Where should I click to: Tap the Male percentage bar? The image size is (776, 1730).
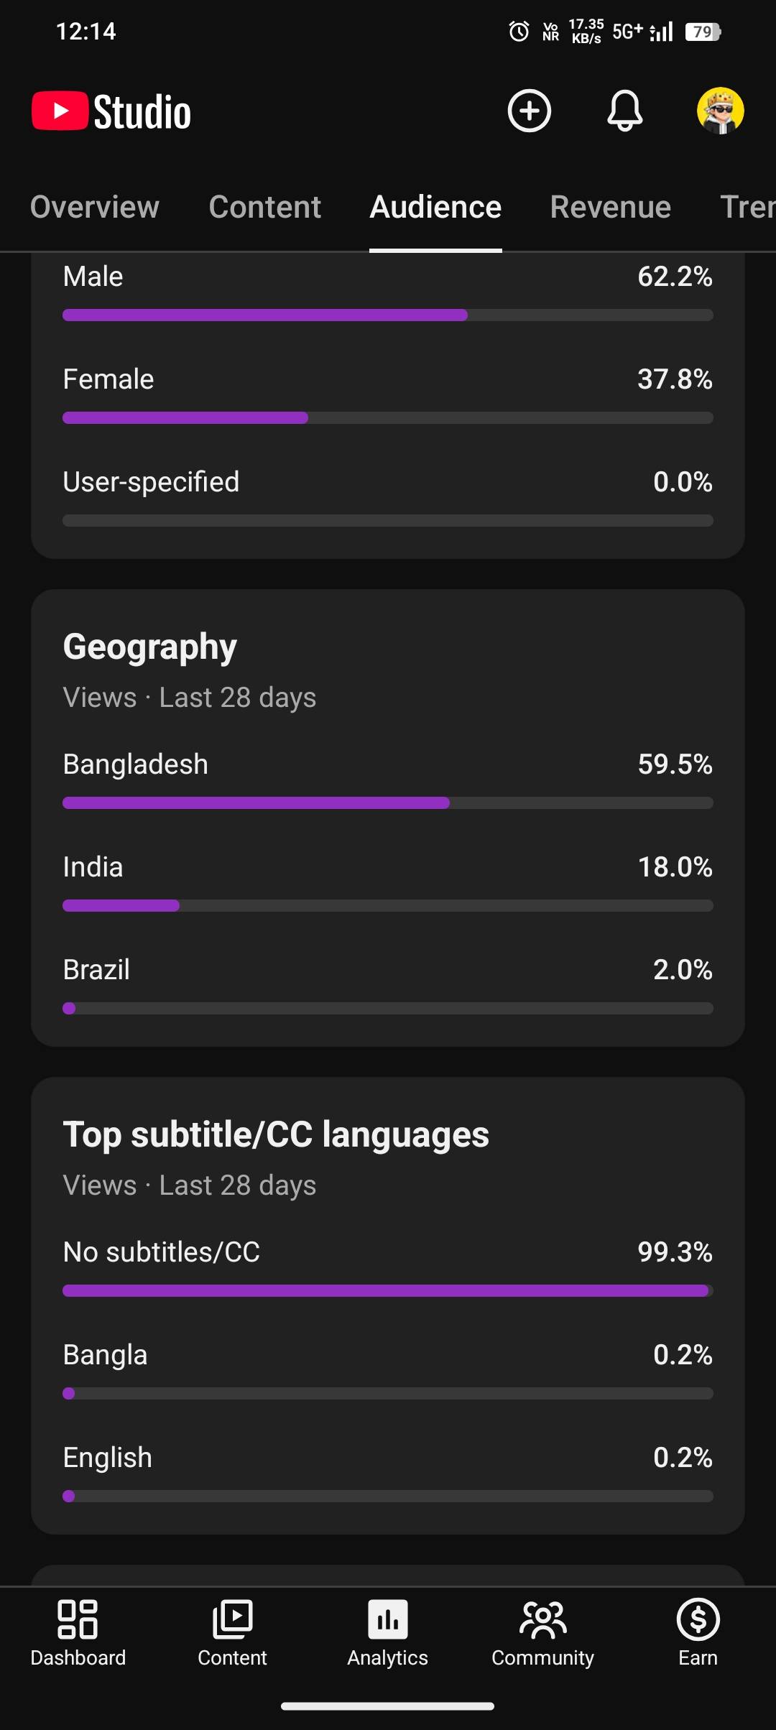[387, 315]
